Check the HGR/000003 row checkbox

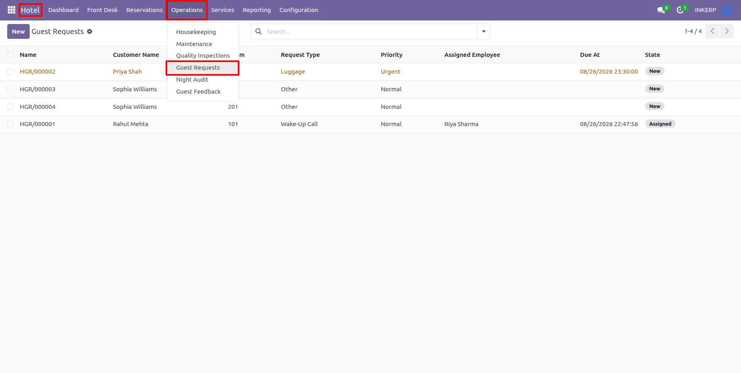[10, 89]
